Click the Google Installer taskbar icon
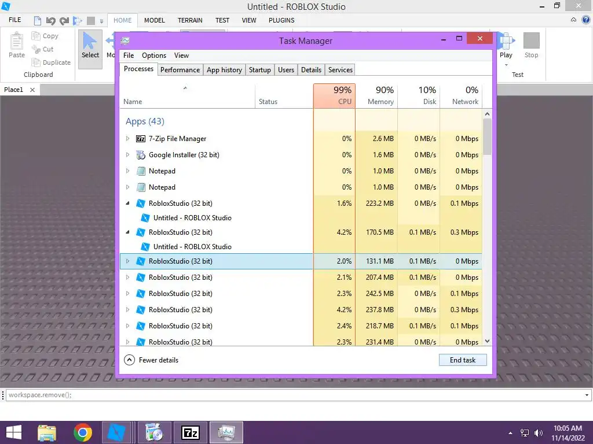 coord(154,432)
